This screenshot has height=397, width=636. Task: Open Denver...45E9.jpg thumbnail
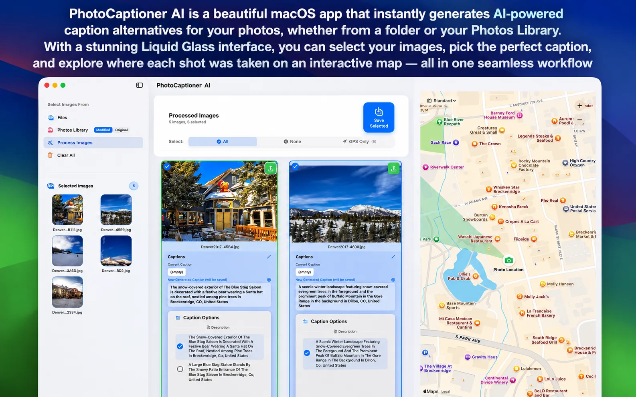click(x=116, y=210)
